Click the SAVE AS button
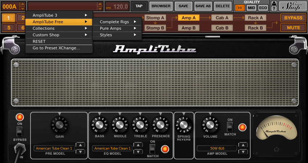308x163 pixels. tap(203, 6)
